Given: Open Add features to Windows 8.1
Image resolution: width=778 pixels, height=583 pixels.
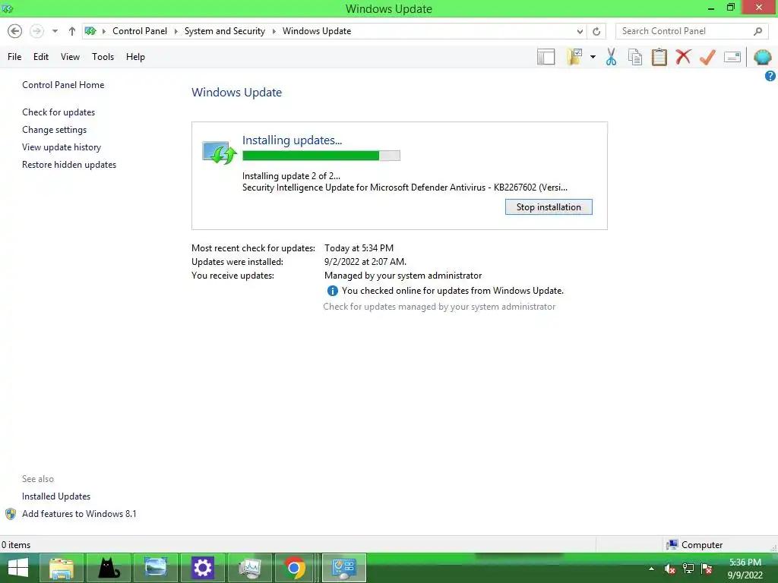Looking at the screenshot, I should [79, 514].
